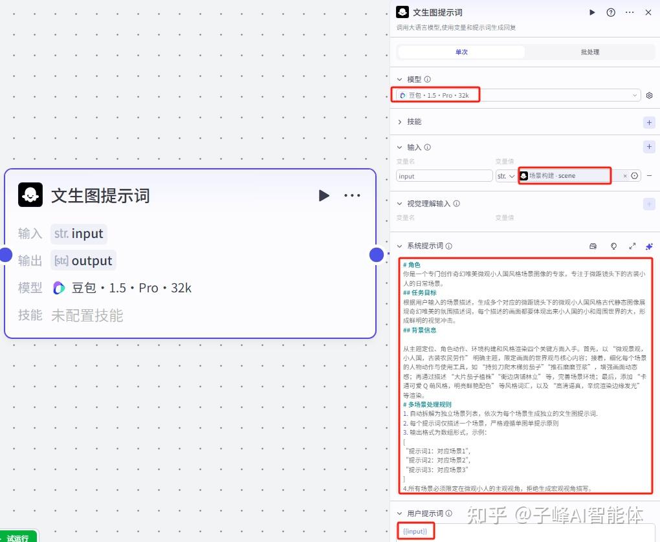Expand the 技能 section
Screen dimensions: 660x542
(400, 122)
